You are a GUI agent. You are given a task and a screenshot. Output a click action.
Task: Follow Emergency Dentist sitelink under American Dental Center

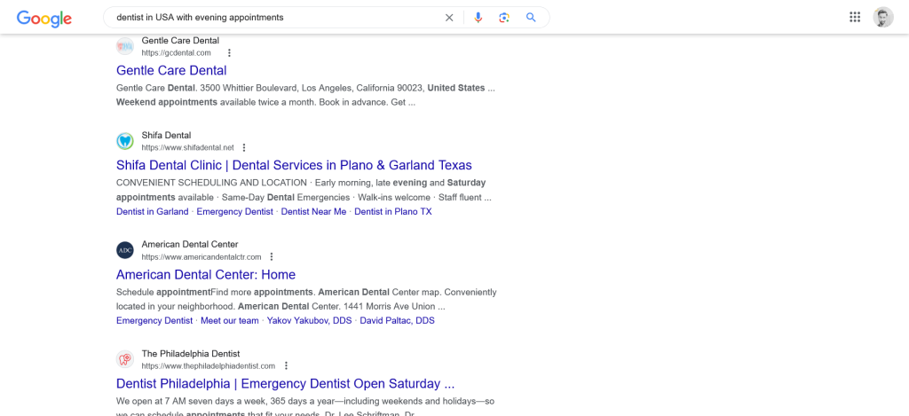pyautogui.click(x=154, y=320)
